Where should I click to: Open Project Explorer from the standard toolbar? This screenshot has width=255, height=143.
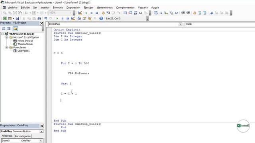[79, 19]
